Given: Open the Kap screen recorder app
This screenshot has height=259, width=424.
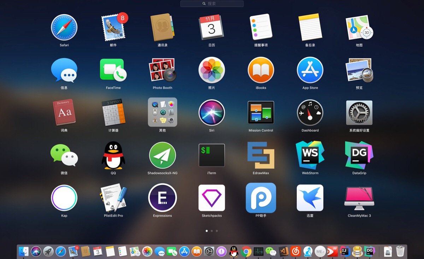Looking at the screenshot, I should (64, 198).
